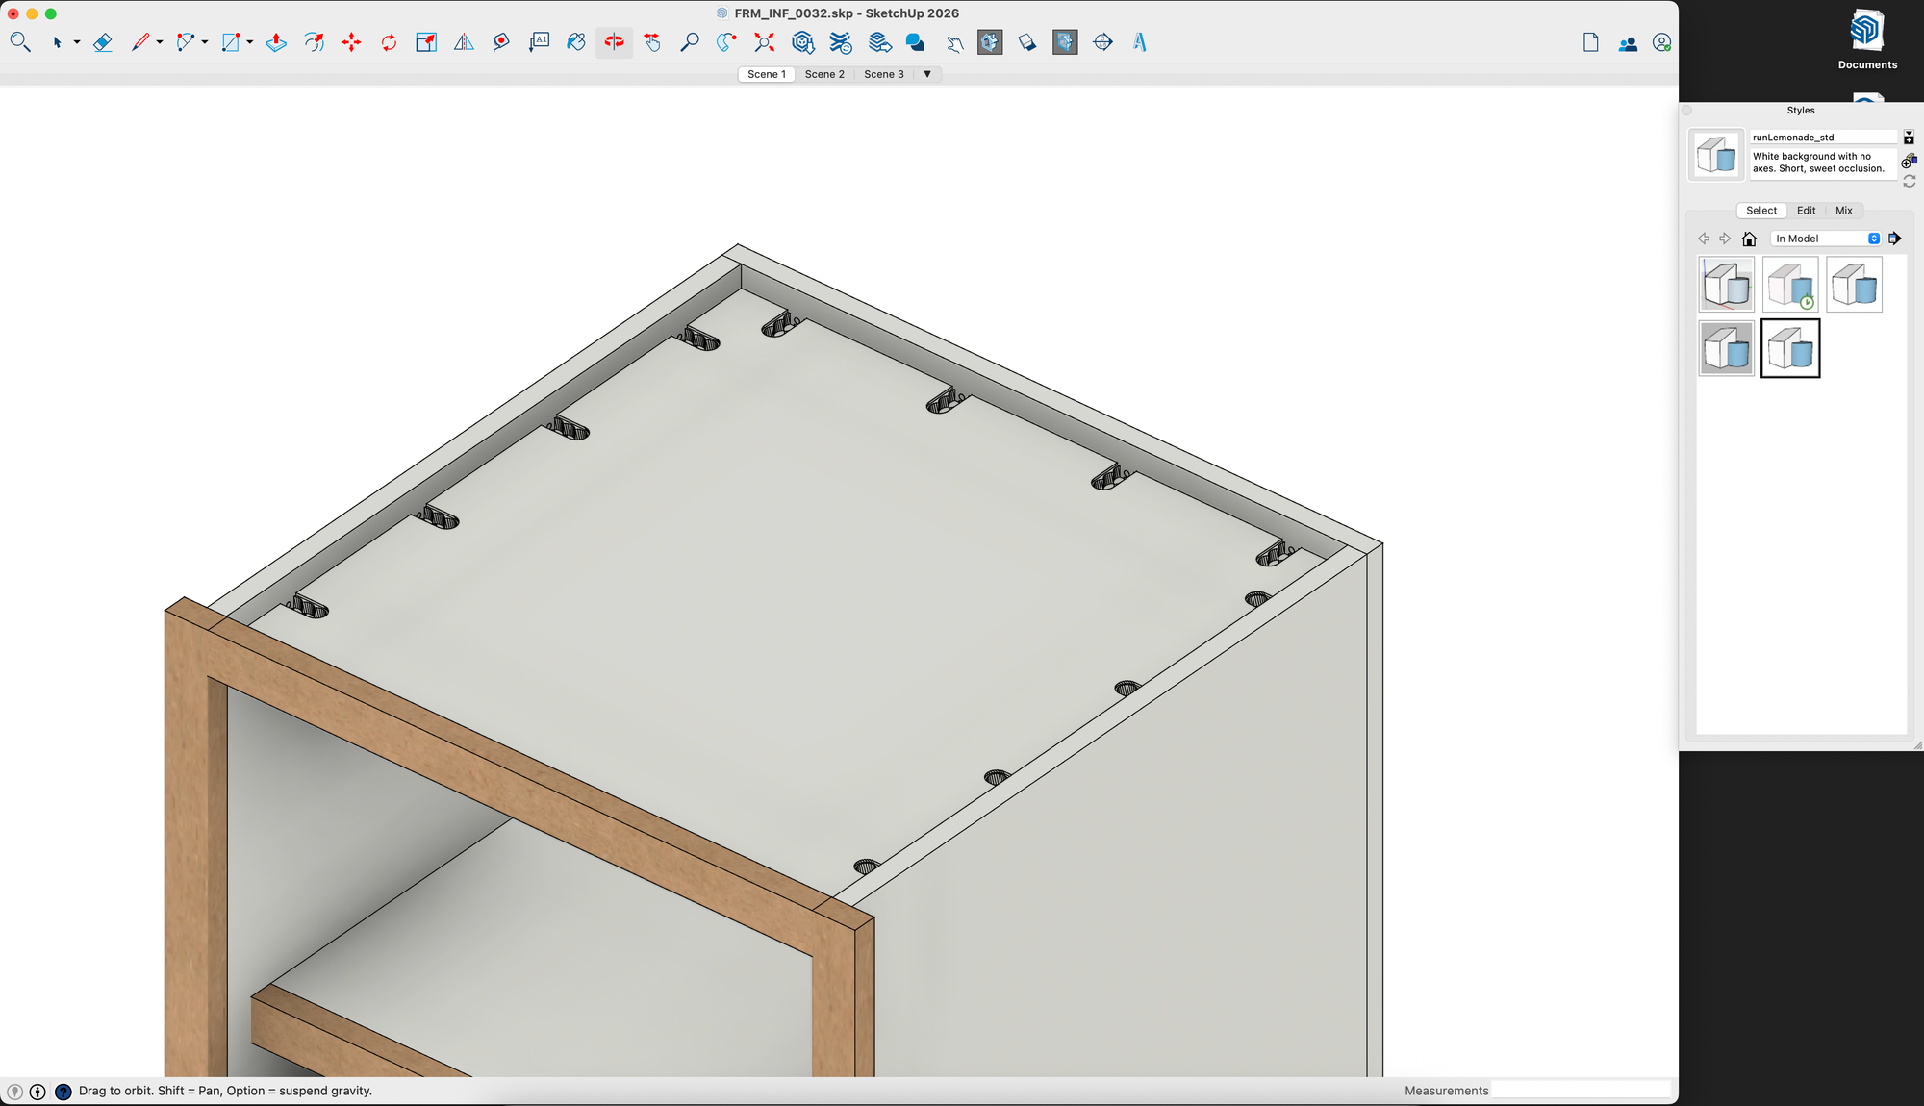Toggle the Orbit tool in the toolbar
The width and height of the screenshot is (1924, 1106).
614,42
